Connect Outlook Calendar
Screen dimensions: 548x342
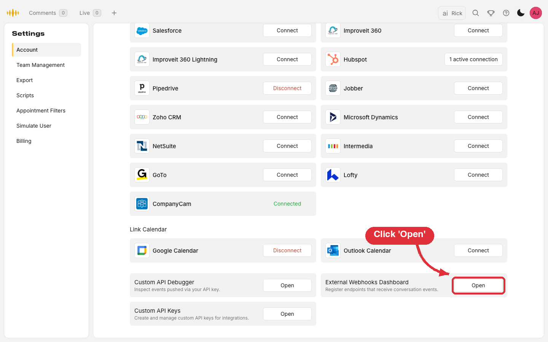tap(478, 250)
